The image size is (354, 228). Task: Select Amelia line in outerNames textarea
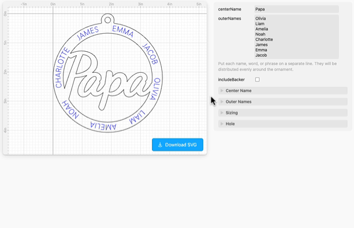(261, 29)
